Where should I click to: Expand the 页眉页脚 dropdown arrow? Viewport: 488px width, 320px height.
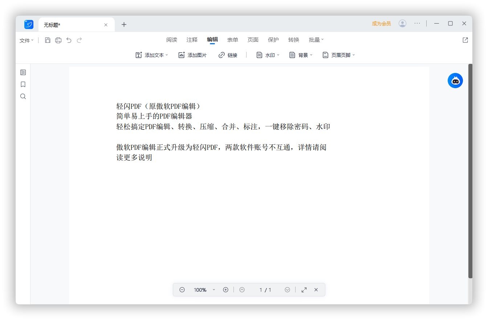coord(354,55)
